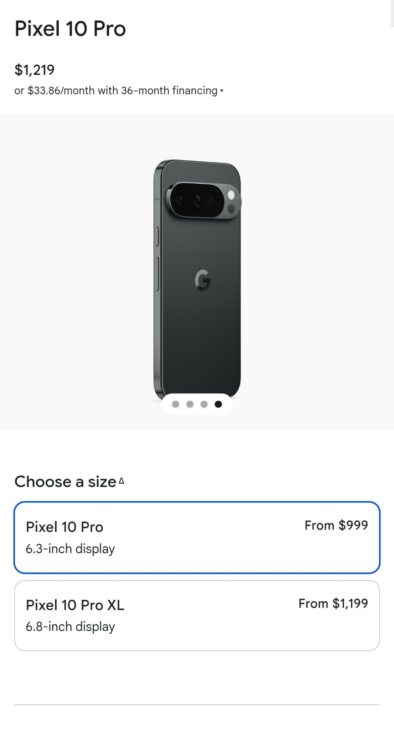Image resolution: width=394 pixels, height=735 pixels.
Task: Click the From $999 price label
Action: click(336, 526)
